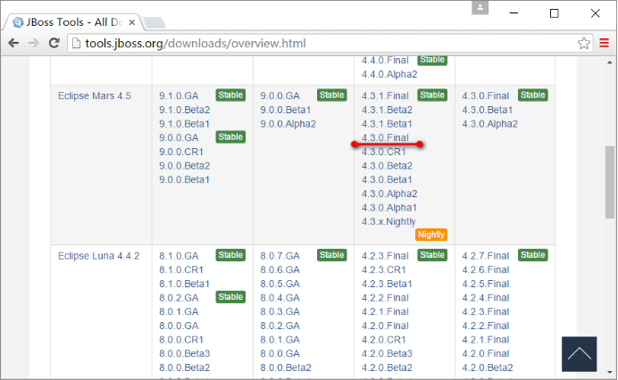Click the scrollbar up arrow
The image size is (618, 380).
(610, 62)
